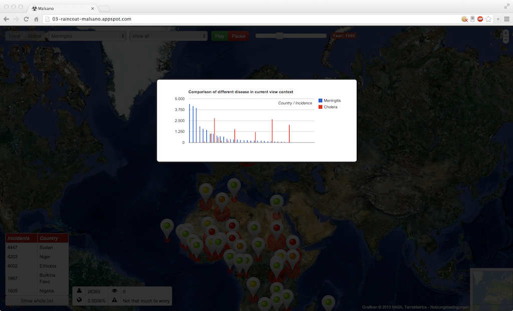Open the Chrome hamburger menu

506,19
